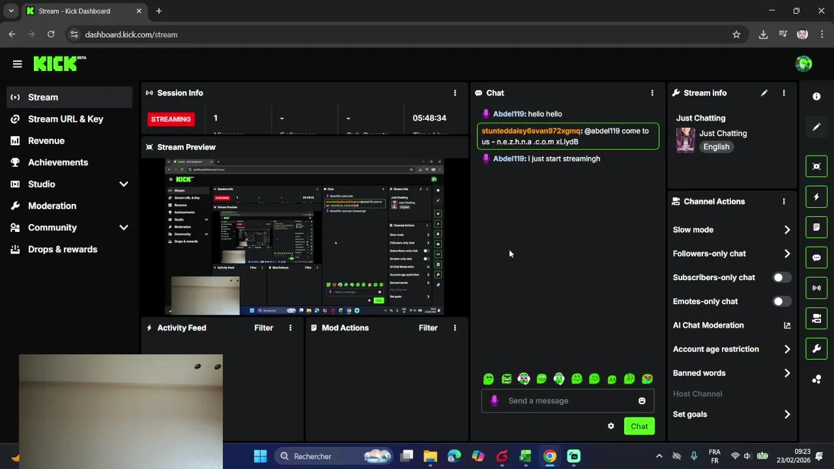The width and height of the screenshot is (834, 469).
Task: Enable Emotes-only chat toggle
Action: [781, 302]
